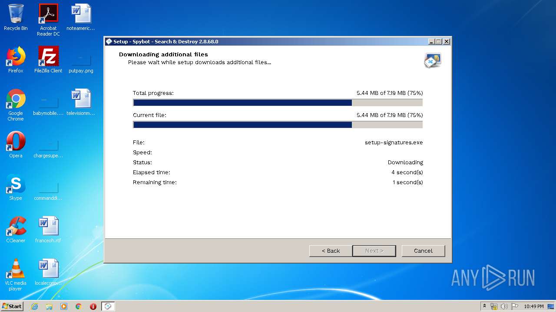The height and width of the screenshot is (312, 556).
Task: Open the Recycle Bin desktop icon
Action: point(16,17)
